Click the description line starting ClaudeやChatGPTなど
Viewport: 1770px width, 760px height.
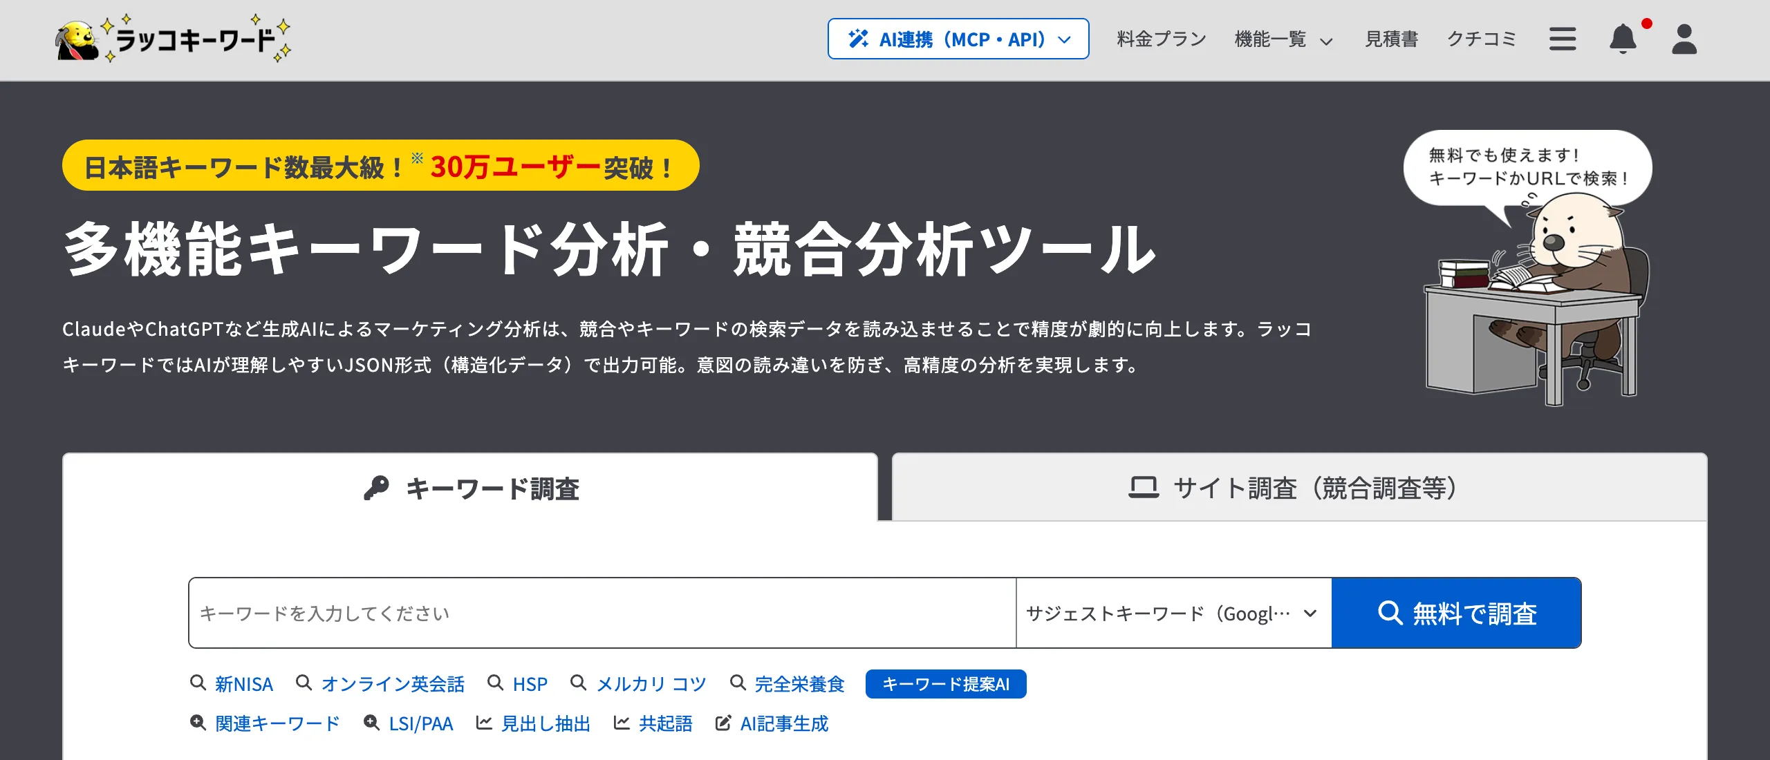coord(687,329)
